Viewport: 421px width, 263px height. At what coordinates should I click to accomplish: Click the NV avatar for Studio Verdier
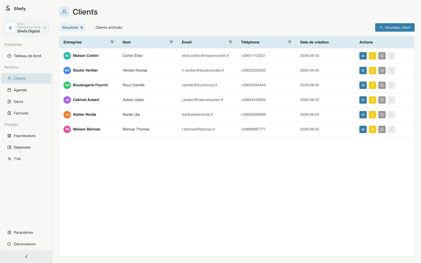tap(67, 70)
